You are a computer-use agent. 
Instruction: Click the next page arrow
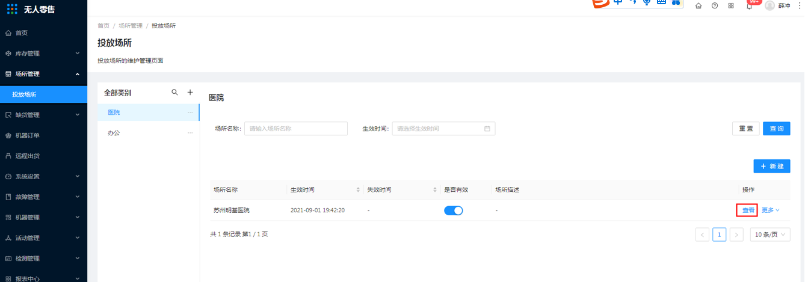[736, 234]
